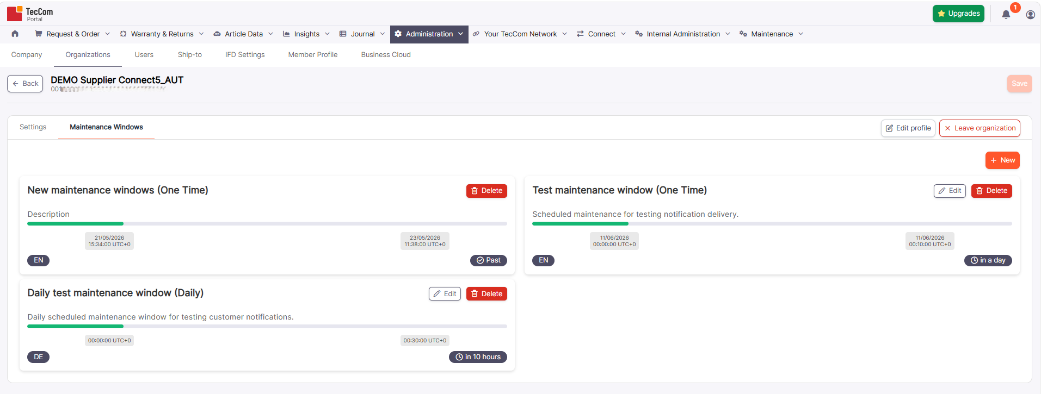Viewport: 1041px width, 394px height.
Task: Click the Connect arrows icon
Action: (x=581, y=34)
